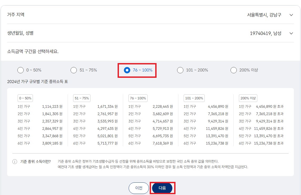This screenshot has width=301, height=195.
Task: Click the 다음 button
Action: pos(162,188)
